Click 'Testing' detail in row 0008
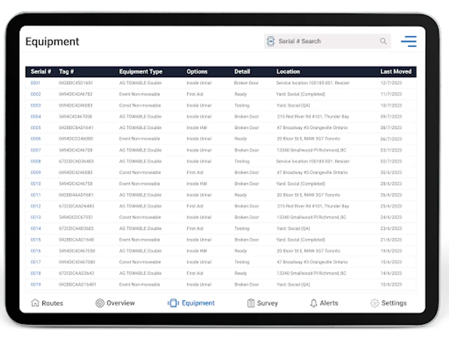 (x=242, y=161)
